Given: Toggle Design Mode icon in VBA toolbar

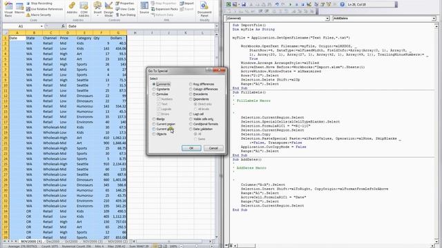Looking at the screenshot, I should [309, 5].
